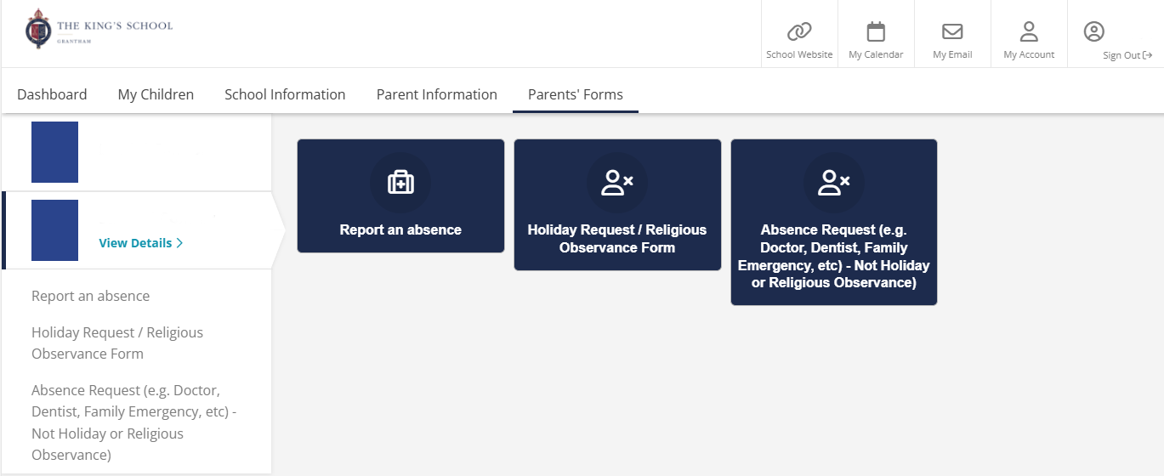The image size is (1164, 476).
Task: Click person-x icon on Holiday Request tile
Action: (x=617, y=182)
